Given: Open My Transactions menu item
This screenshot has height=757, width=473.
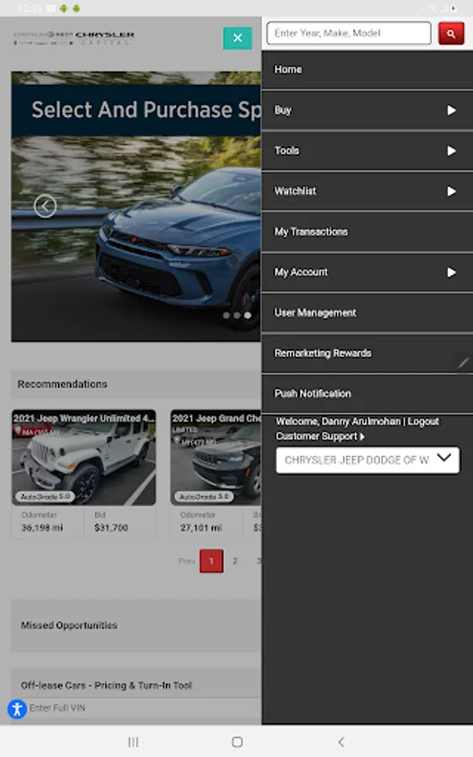Looking at the screenshot, I should pos(367,232).
